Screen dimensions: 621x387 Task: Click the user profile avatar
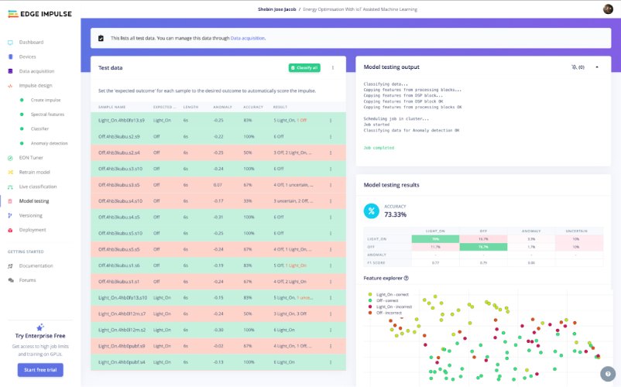coord(608,9)
